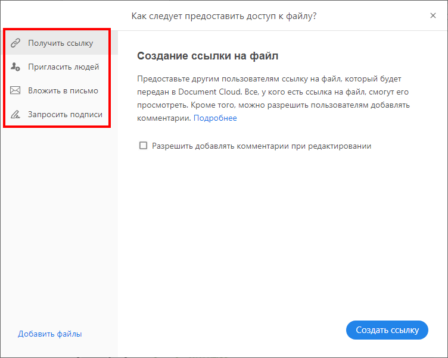Click the chain-link icon beside Получить ссылку
This screenshot has width=448, height=358.
tap(16, 43)
